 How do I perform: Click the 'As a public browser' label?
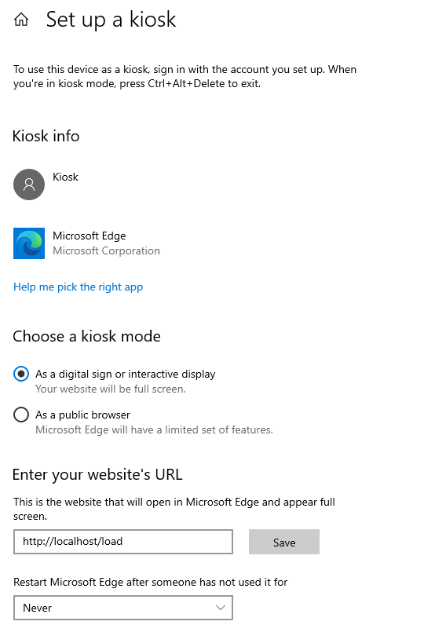(83, 415)
